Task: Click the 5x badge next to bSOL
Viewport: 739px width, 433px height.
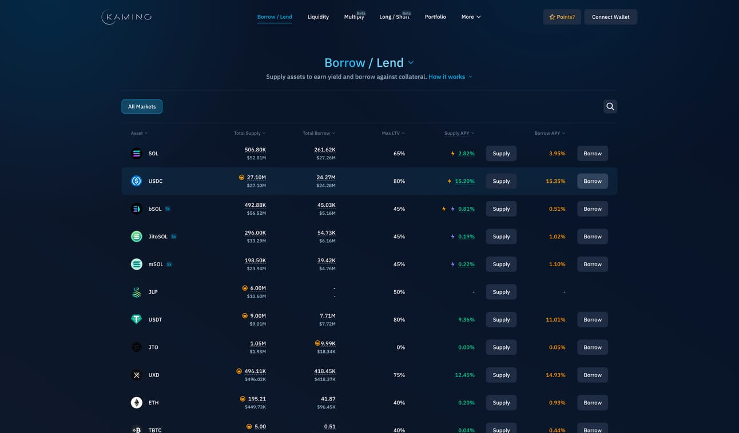Action: point(168,209)
